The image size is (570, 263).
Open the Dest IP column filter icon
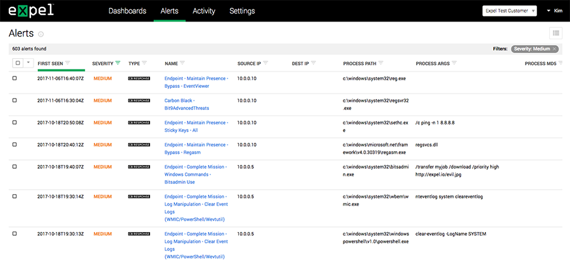(x=313, y=63)
